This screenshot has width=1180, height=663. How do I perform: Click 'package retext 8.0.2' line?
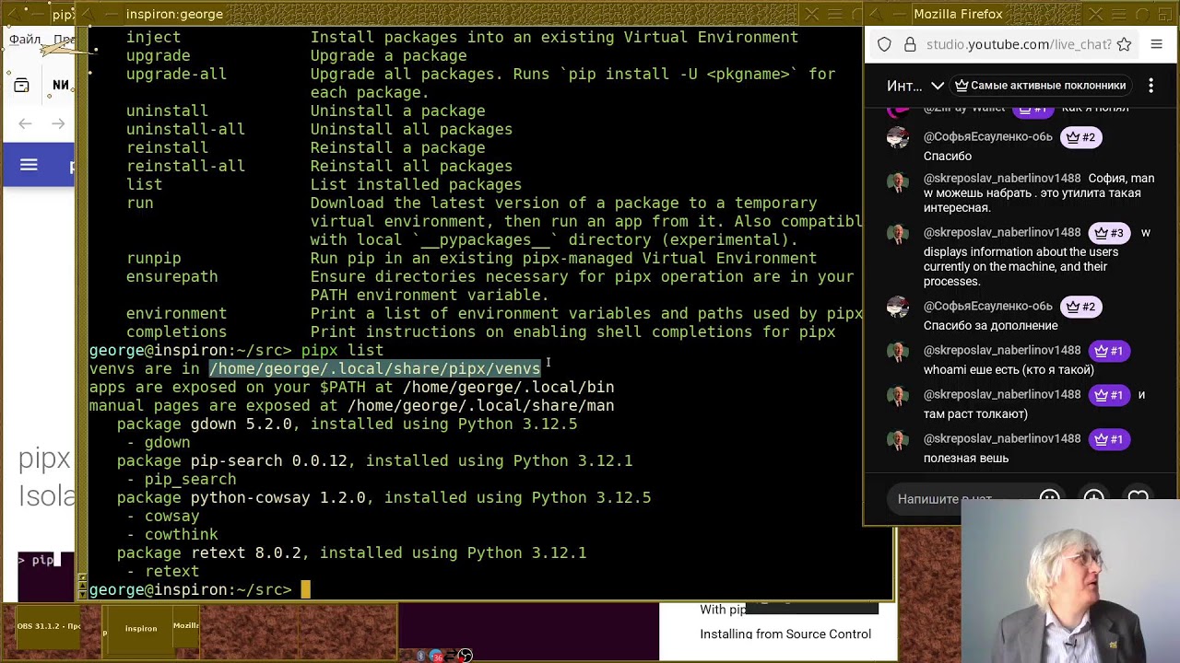pyautogui.click(x=351, y=552)
